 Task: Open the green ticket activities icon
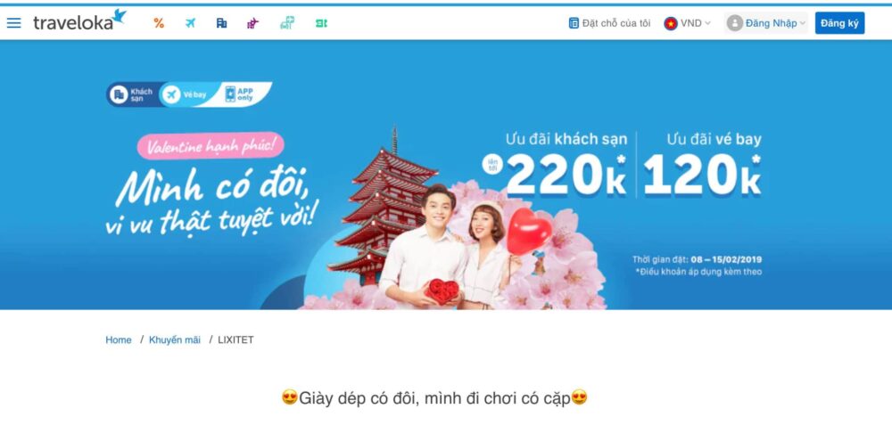click(x=321, y=23)
